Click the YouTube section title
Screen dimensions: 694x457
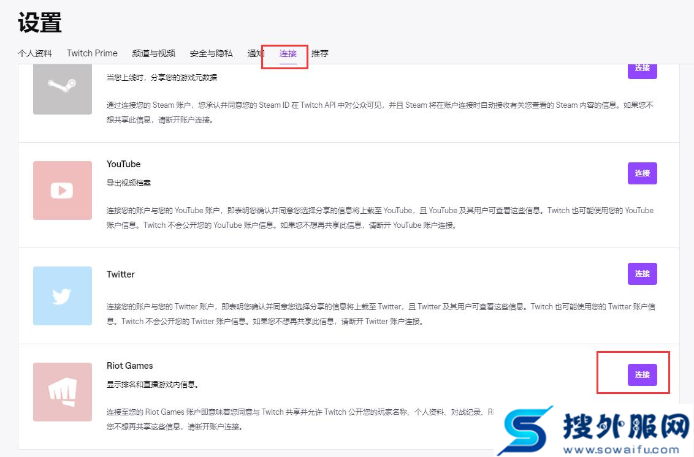point(123,164)
